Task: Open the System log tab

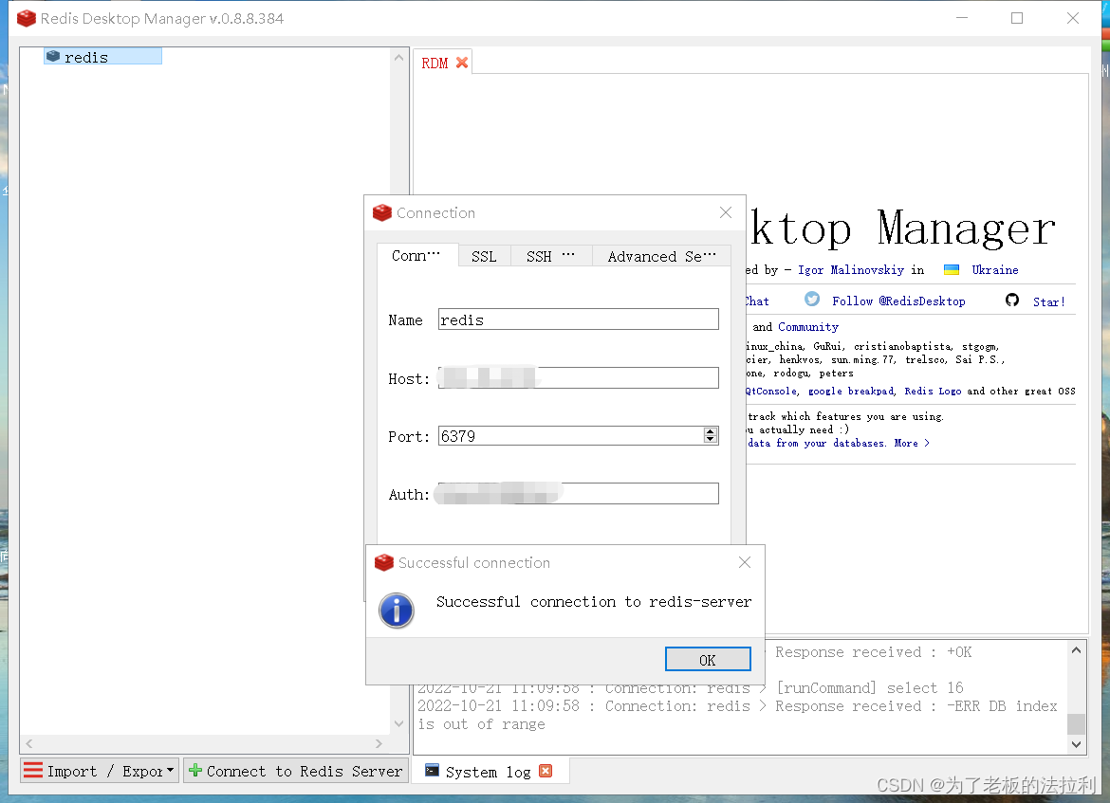Action: tap(489, 772)
